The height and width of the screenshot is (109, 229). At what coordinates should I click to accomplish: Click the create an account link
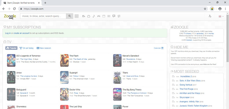[21, 33]
